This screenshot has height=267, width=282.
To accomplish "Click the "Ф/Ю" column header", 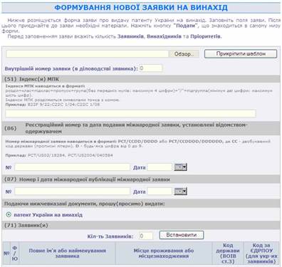I will 15,253.
